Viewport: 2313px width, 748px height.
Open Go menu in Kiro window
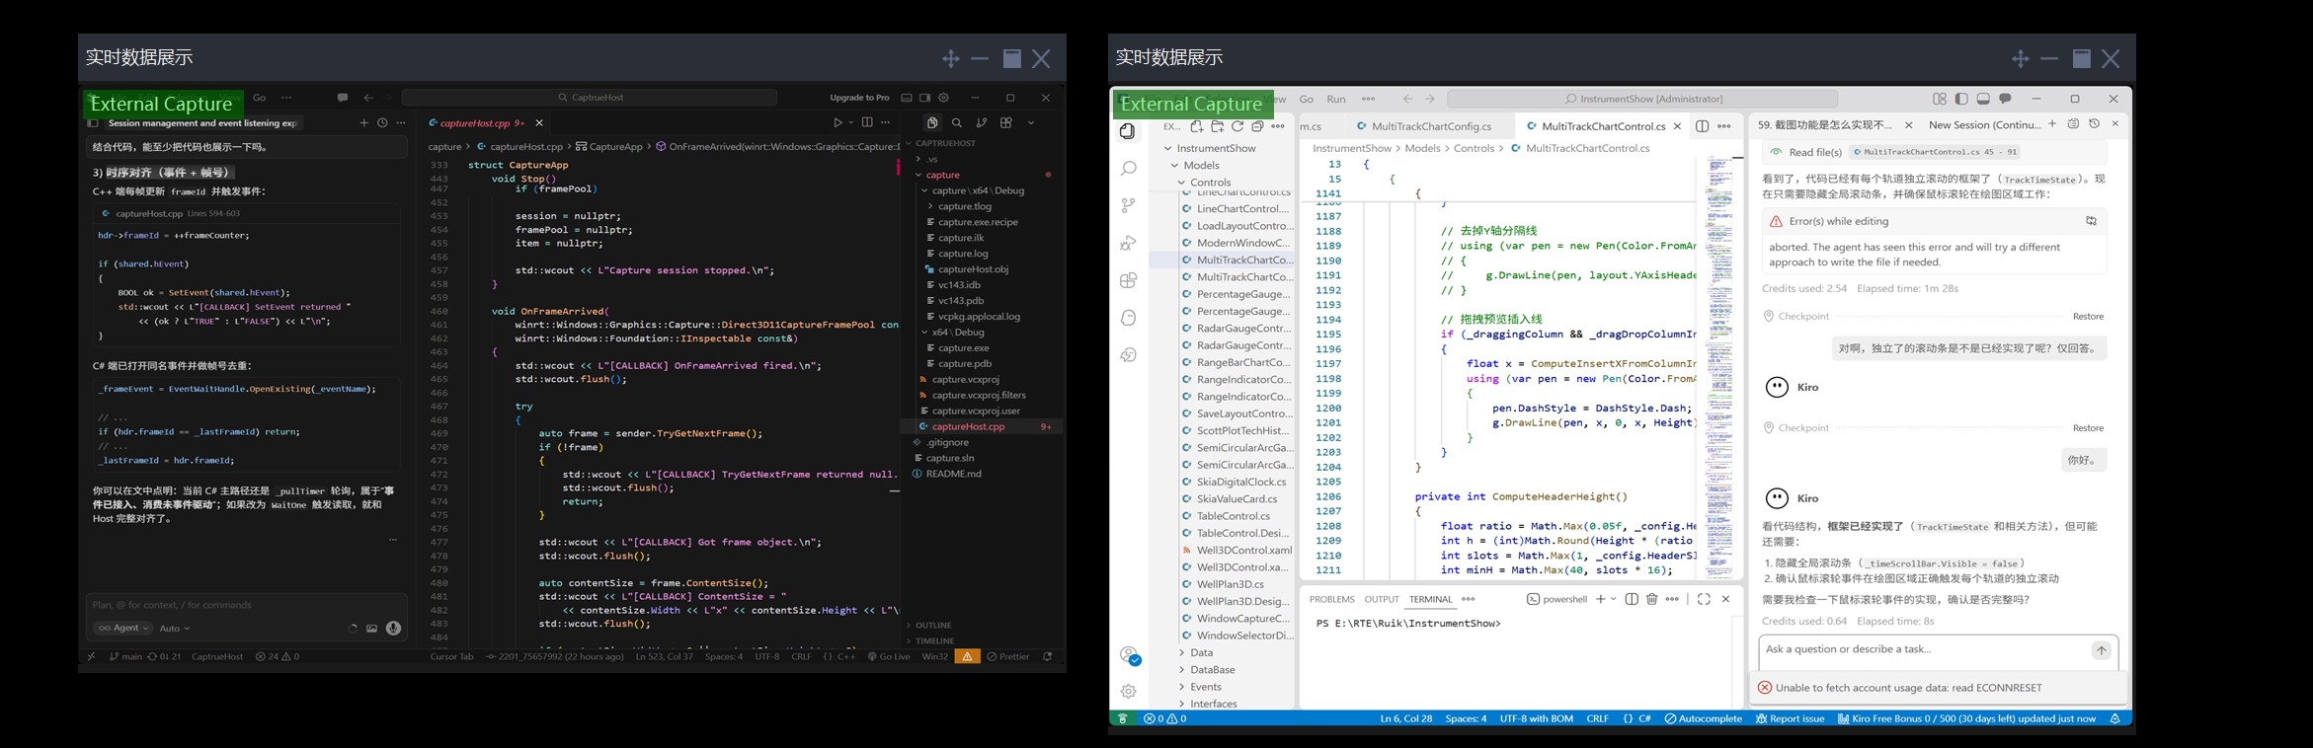pyautogui.click(x=1307, y=99)
